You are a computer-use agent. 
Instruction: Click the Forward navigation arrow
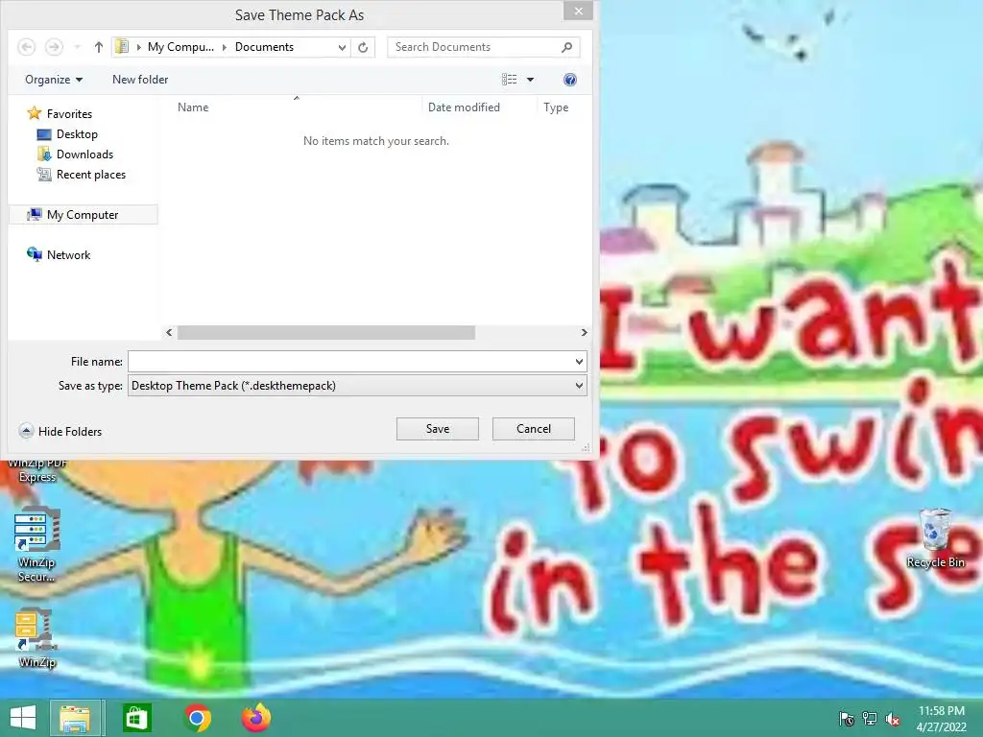coord(54,47)
